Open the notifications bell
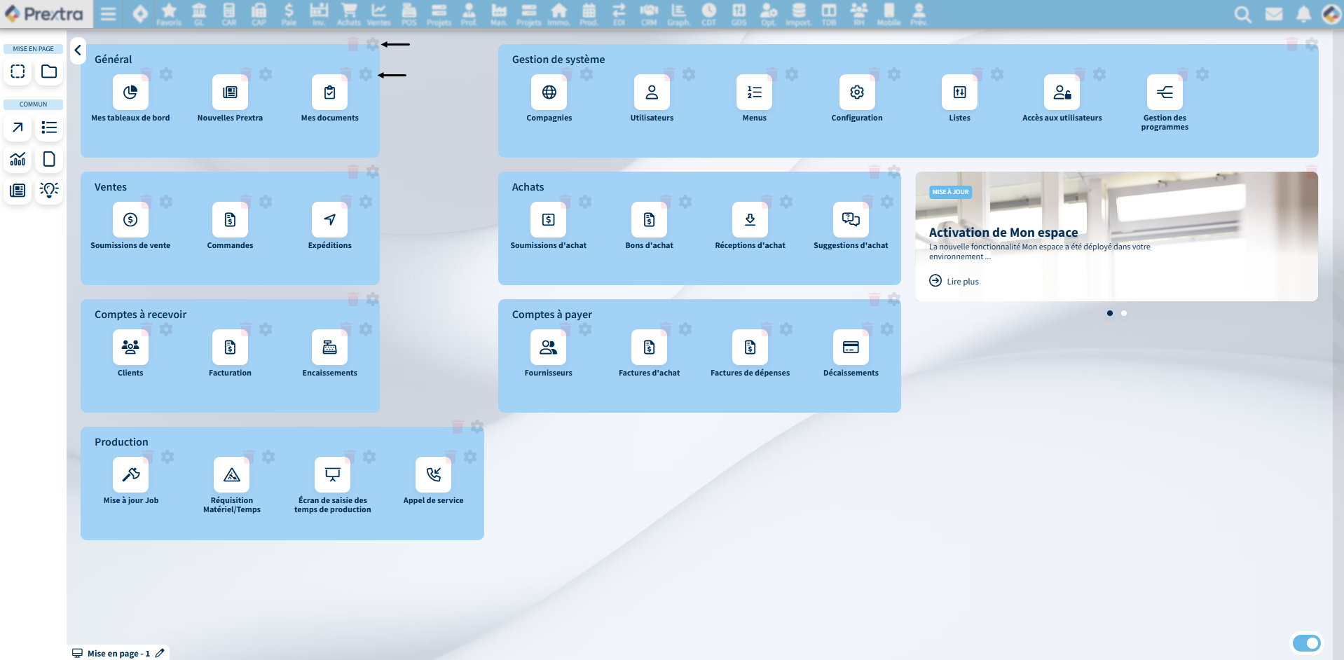This screenshot has height=660, width=1344. click(1303, 14)
